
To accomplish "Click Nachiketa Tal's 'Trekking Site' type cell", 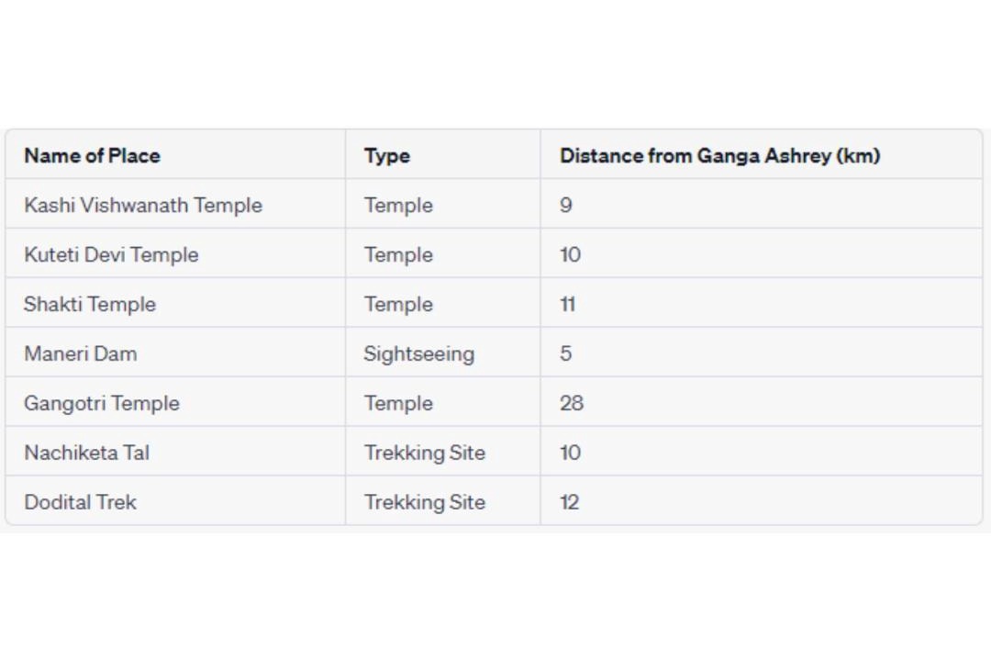I will (424, 454).
